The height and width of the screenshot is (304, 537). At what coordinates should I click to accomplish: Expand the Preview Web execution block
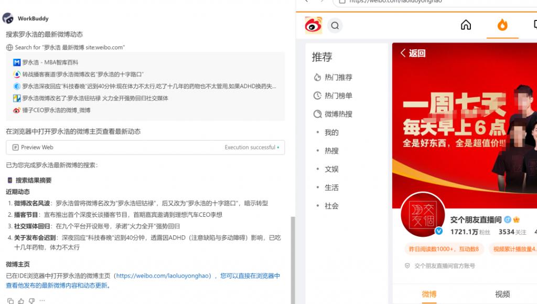tap(145, 148)
